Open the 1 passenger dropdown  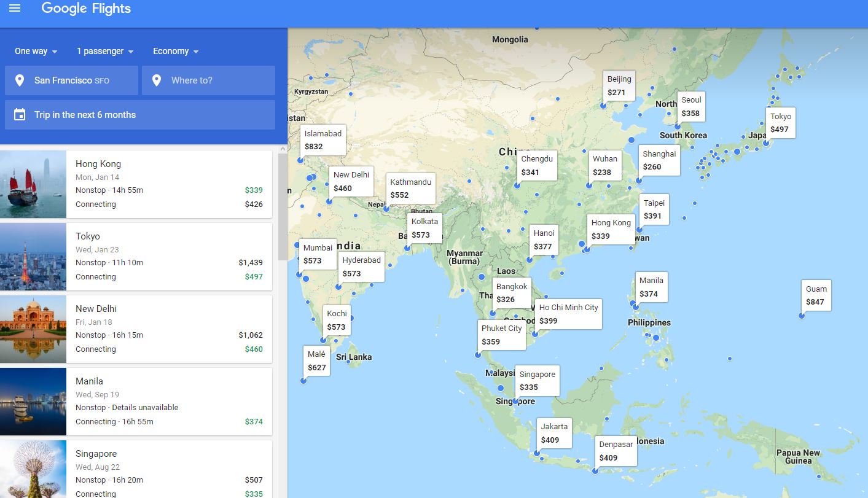point(105,52)
